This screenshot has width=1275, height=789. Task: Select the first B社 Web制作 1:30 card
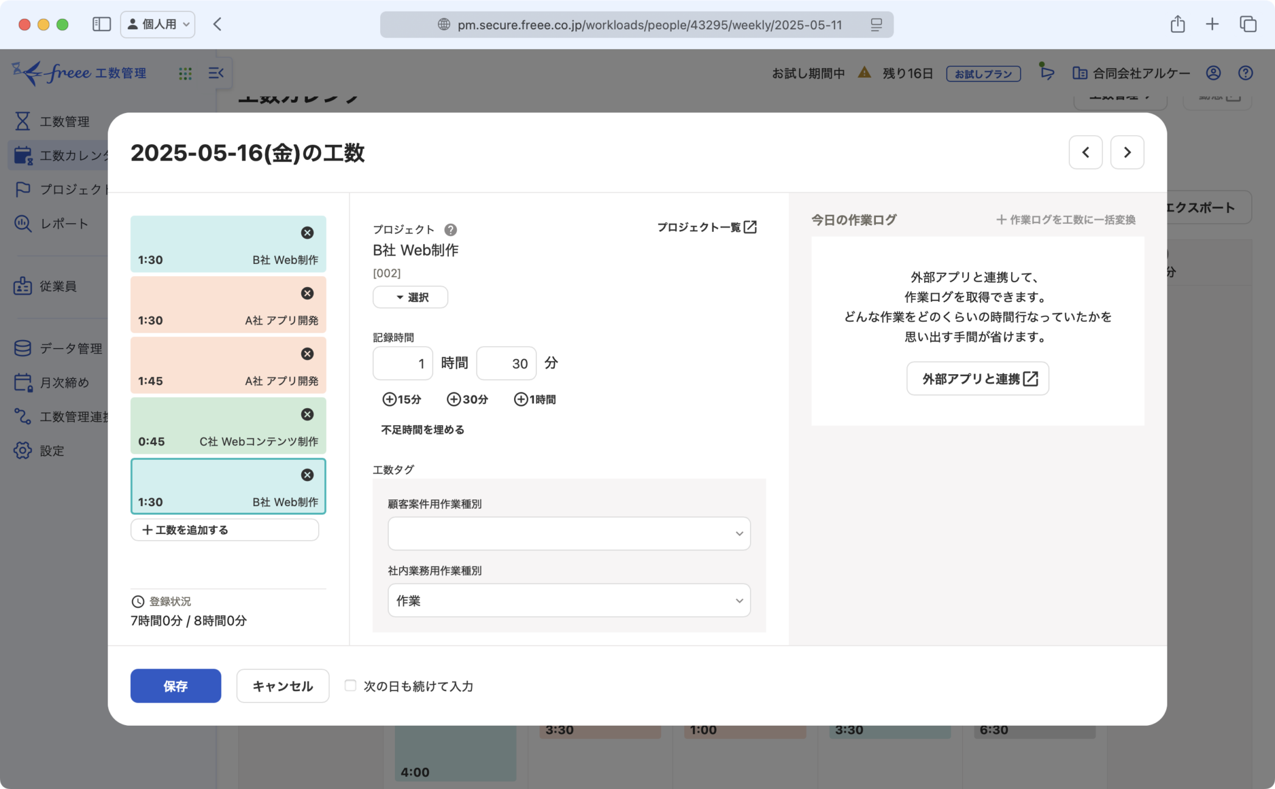click(x=228, y=244)
